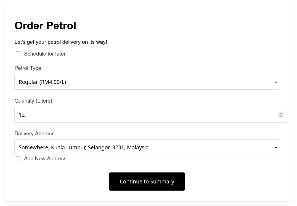Click the Order Petrol heading
Image resolution: width=297 pixels, height=206 pixels.
pyautogui.click(x=45, y=26)
